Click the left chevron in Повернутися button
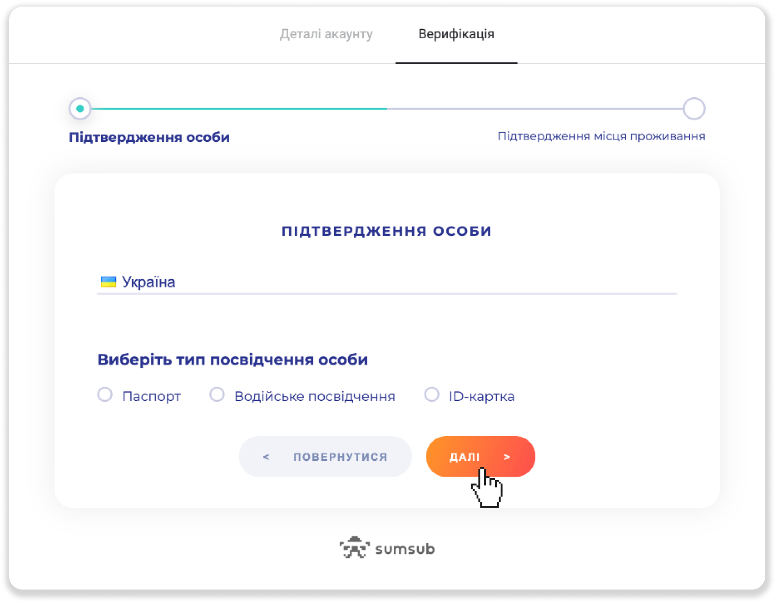This screenshot has height=603, width=776. click(x=266, y=456)
